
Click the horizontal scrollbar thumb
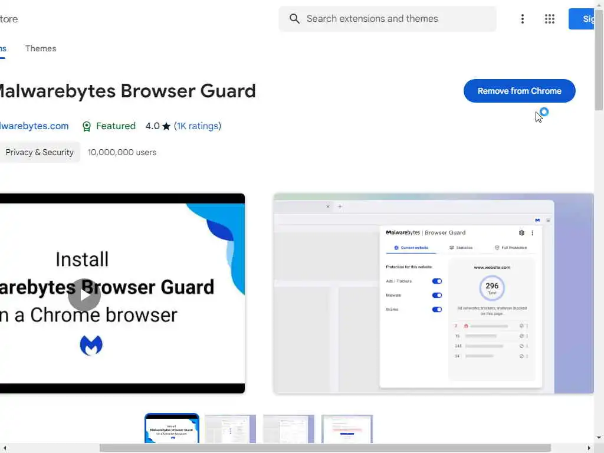tap(325, 448)
